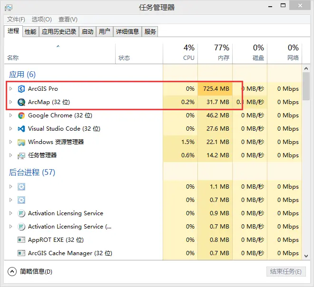Click the Google Chrome icon
Screen dimensions: 314x287
pyautogui.click(x=21, y=115)
